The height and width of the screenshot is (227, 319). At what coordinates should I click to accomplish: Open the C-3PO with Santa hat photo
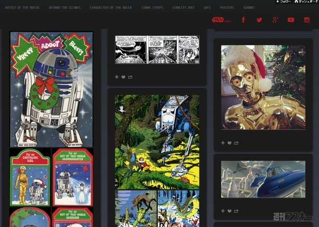tap(263, 87)
